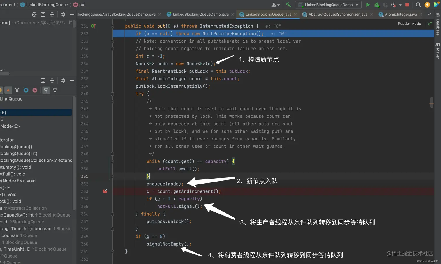Switch to LinkedBlockingQueueDemo.java tab
Viewport: 441px width, 264px height.
click(x=201, y=14)
